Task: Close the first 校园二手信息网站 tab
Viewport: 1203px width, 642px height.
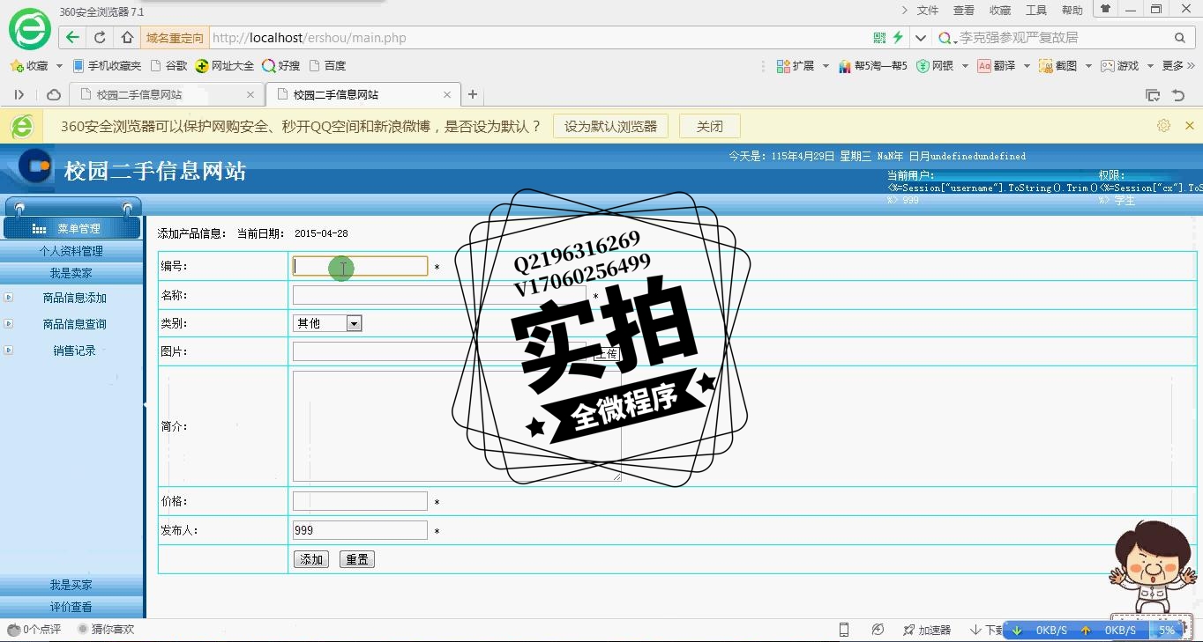Action: [x=250, y=95]
